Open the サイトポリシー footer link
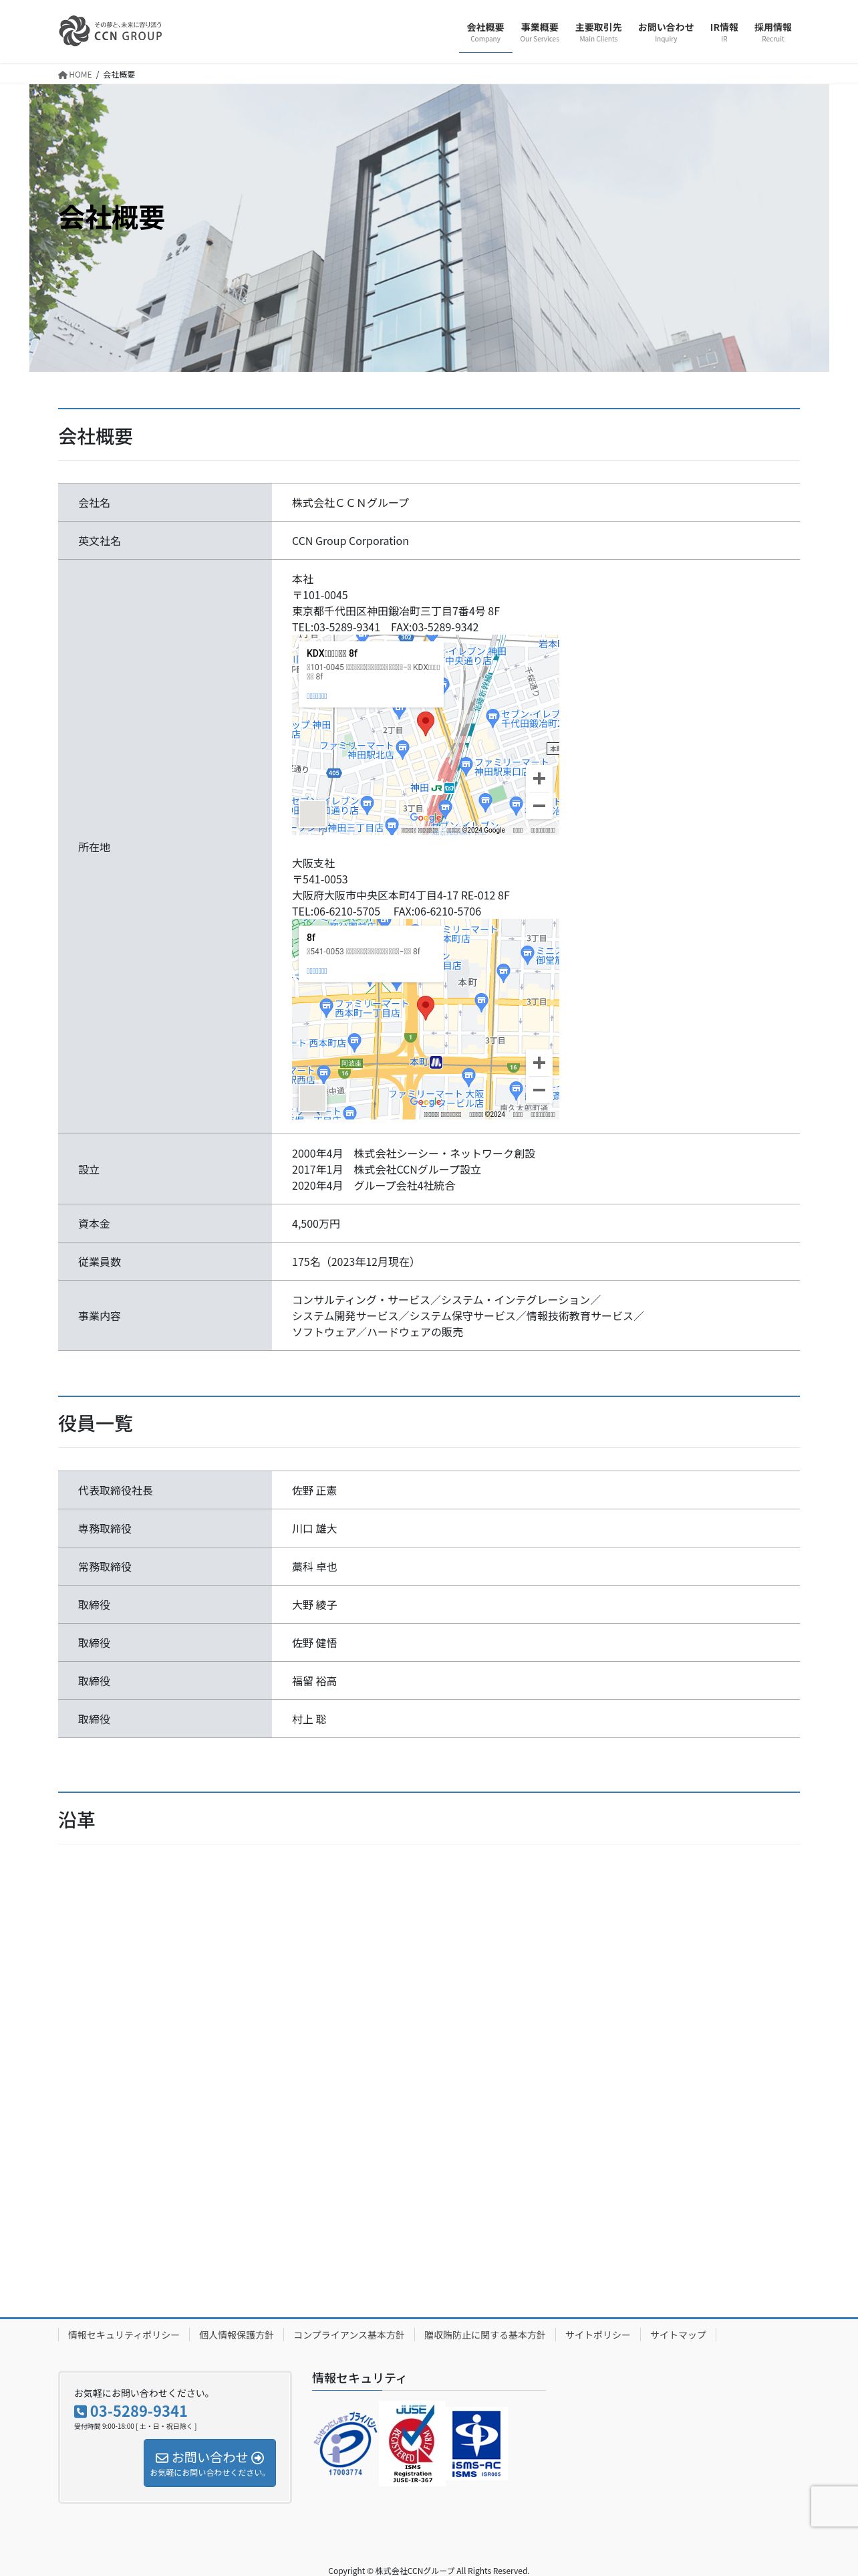Viewport: 858px width, 2576px height. coord(597,2335)
